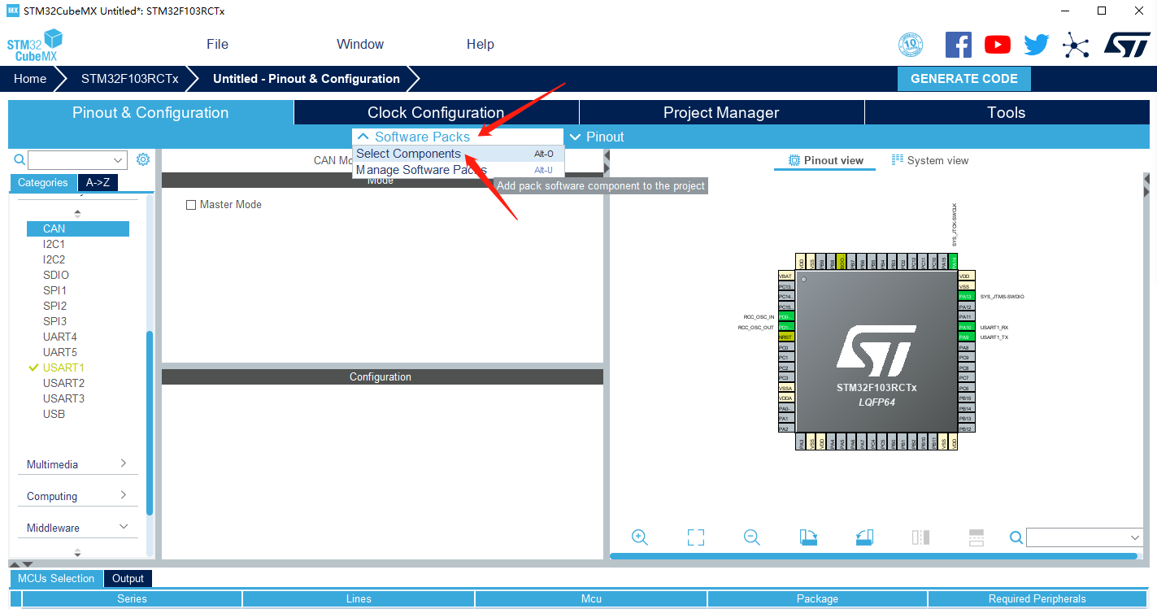Choose Select Components menu entry
This screenshot has width=1157, height=609.
[408, 154]
